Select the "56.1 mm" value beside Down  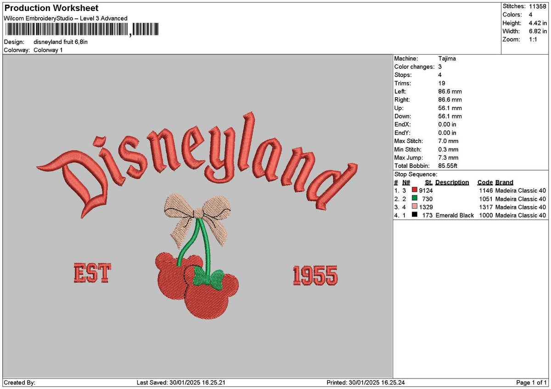click(450, 117)
